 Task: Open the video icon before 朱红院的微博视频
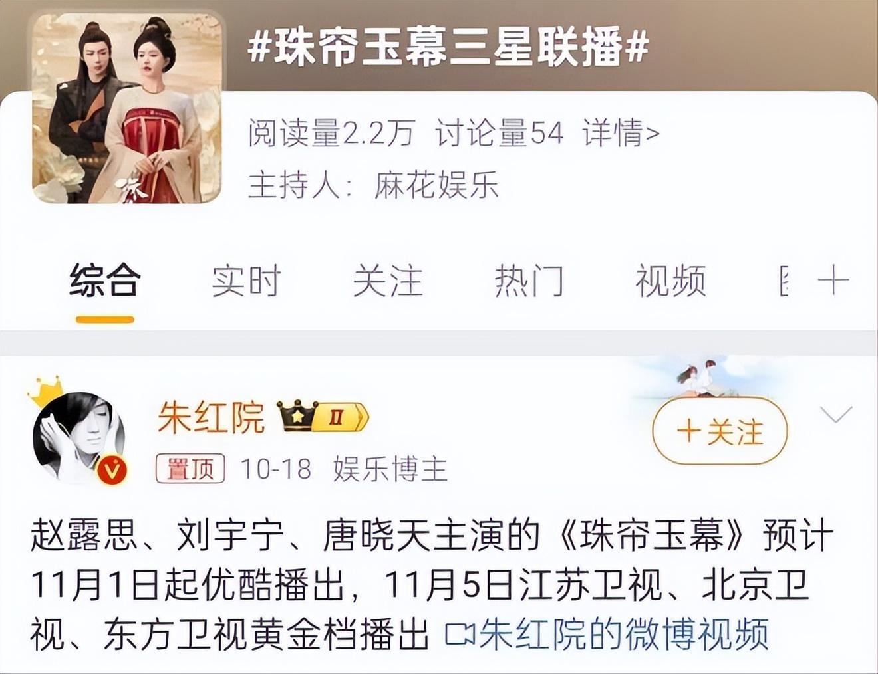pos(459,635)
